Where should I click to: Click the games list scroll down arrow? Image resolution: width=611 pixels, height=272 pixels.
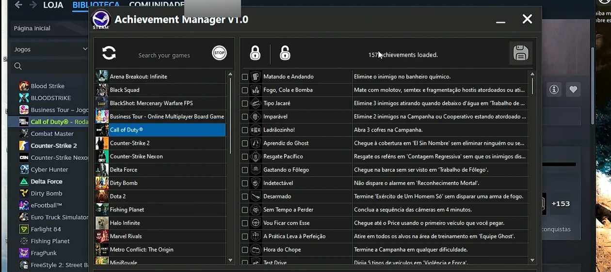pyautogui.click(x=230, y=260)
